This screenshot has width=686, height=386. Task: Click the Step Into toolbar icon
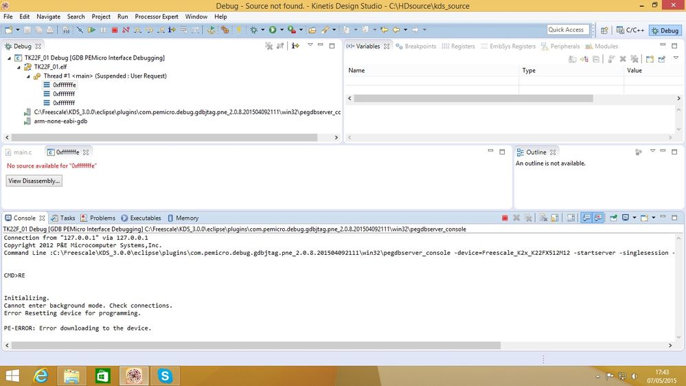click(137, 30)
